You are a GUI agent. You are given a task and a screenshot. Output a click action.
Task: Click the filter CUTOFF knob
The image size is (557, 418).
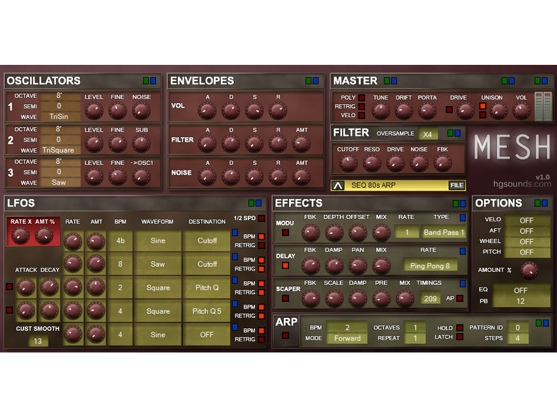pos(348,163)
